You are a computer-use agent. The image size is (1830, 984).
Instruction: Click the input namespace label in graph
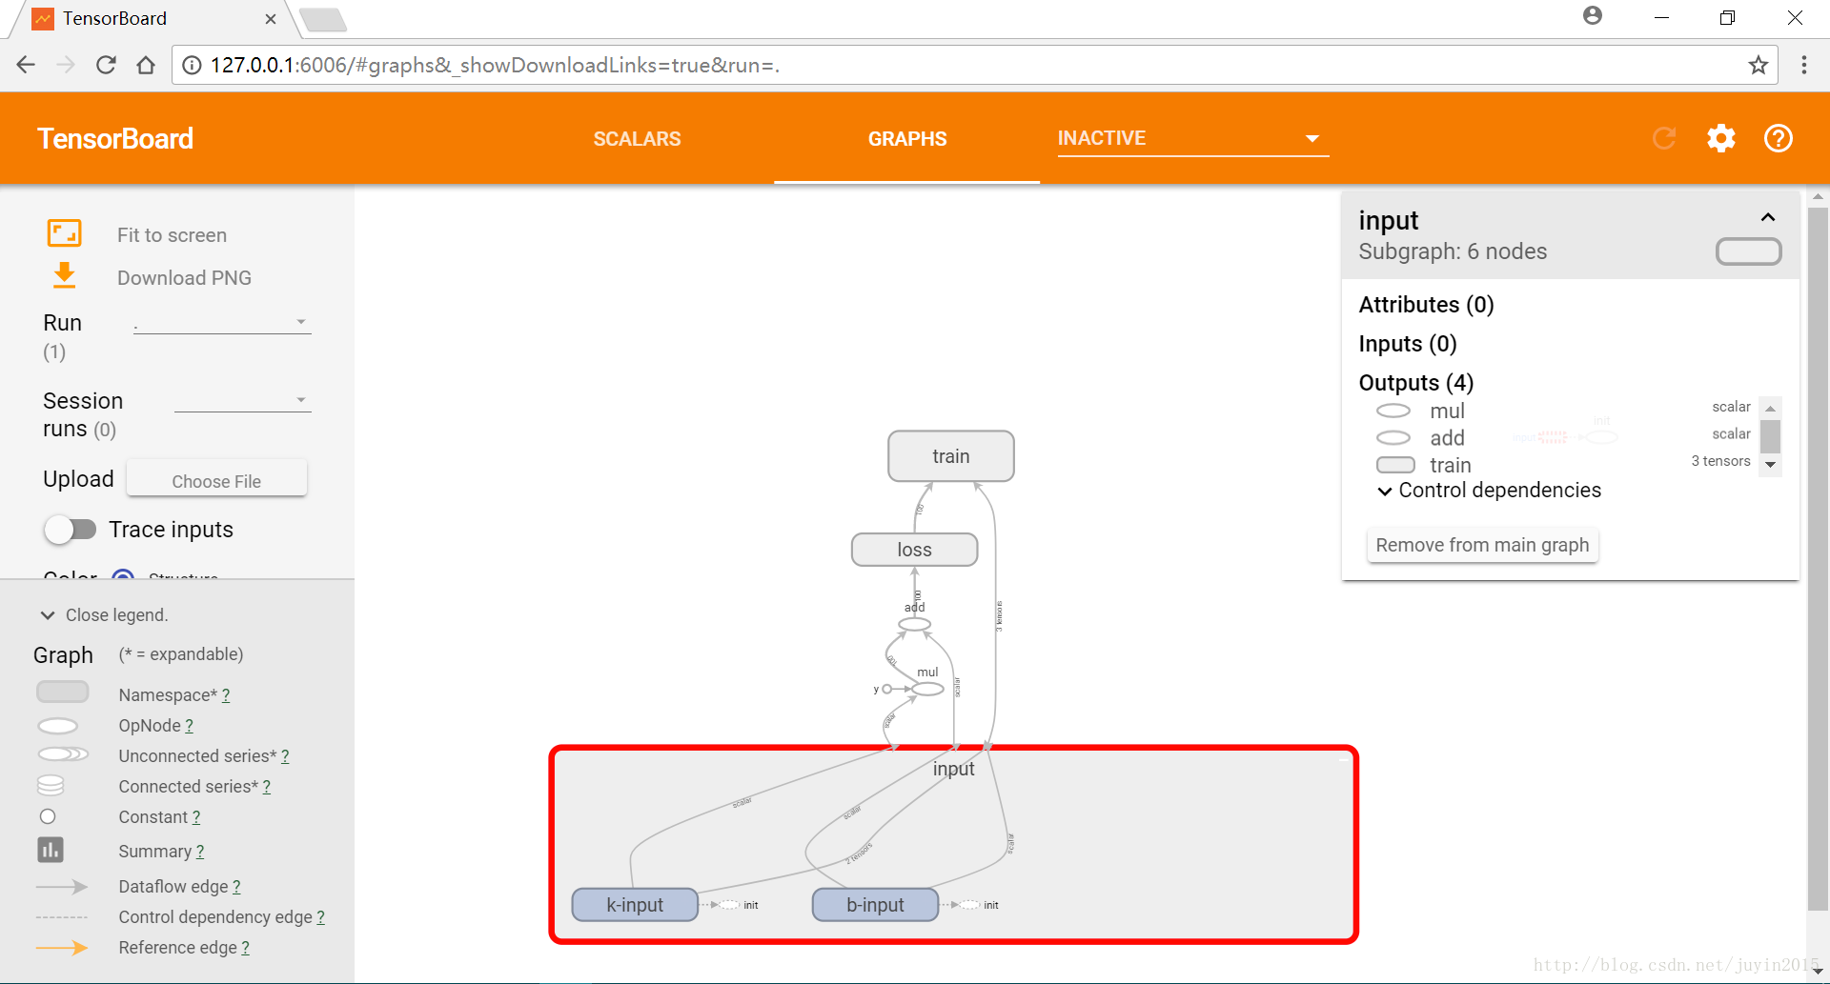pyautogui.click(x=953, y=769)
